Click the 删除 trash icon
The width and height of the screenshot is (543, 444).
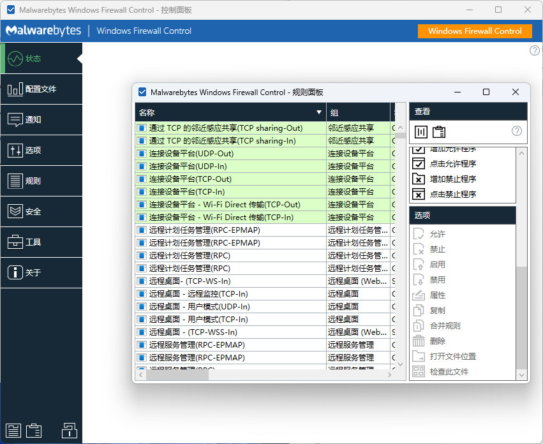click(x=419, y=341)
